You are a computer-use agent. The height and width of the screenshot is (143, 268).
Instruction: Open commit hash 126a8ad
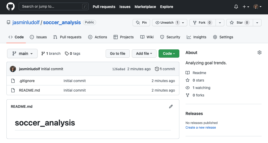pos(119,69)
